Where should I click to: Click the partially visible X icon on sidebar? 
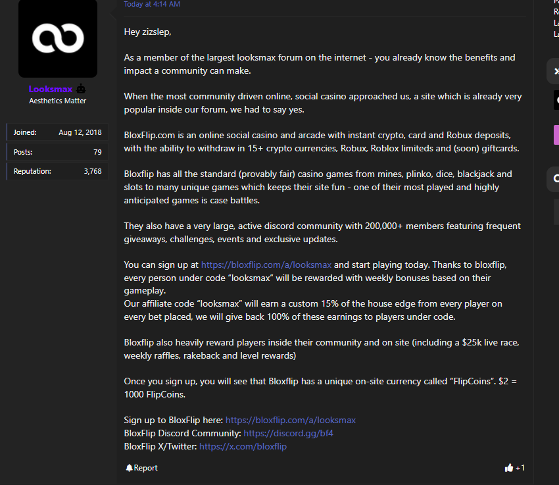pos(556,71)
